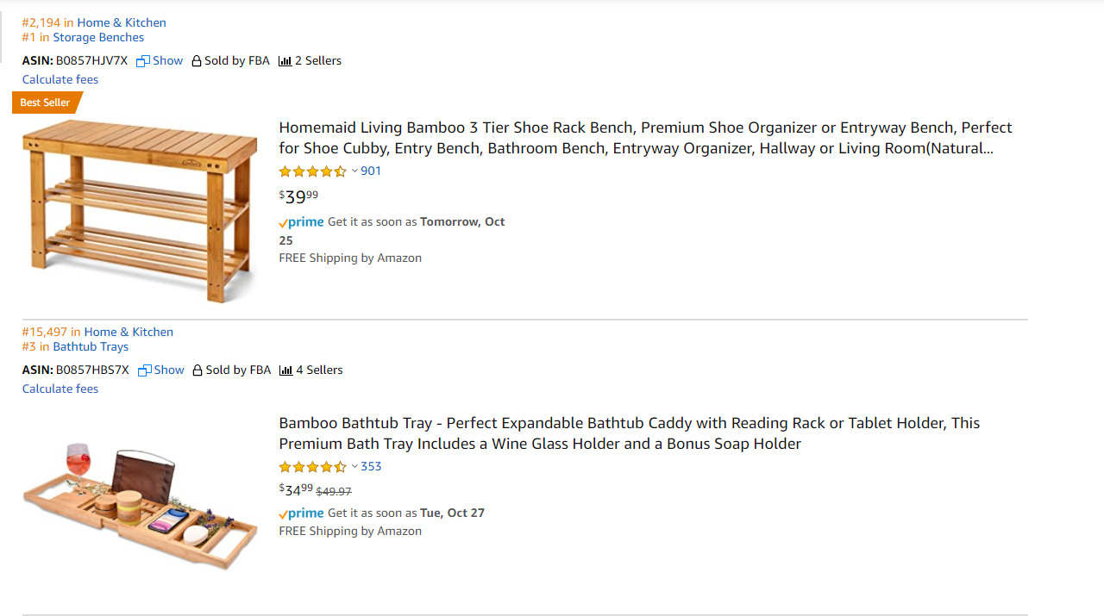This screenshot has width=1104, height=616.
Task: Click the Show popup icon for ASIN B0857HJV7X
Action: tap(143, 61)
